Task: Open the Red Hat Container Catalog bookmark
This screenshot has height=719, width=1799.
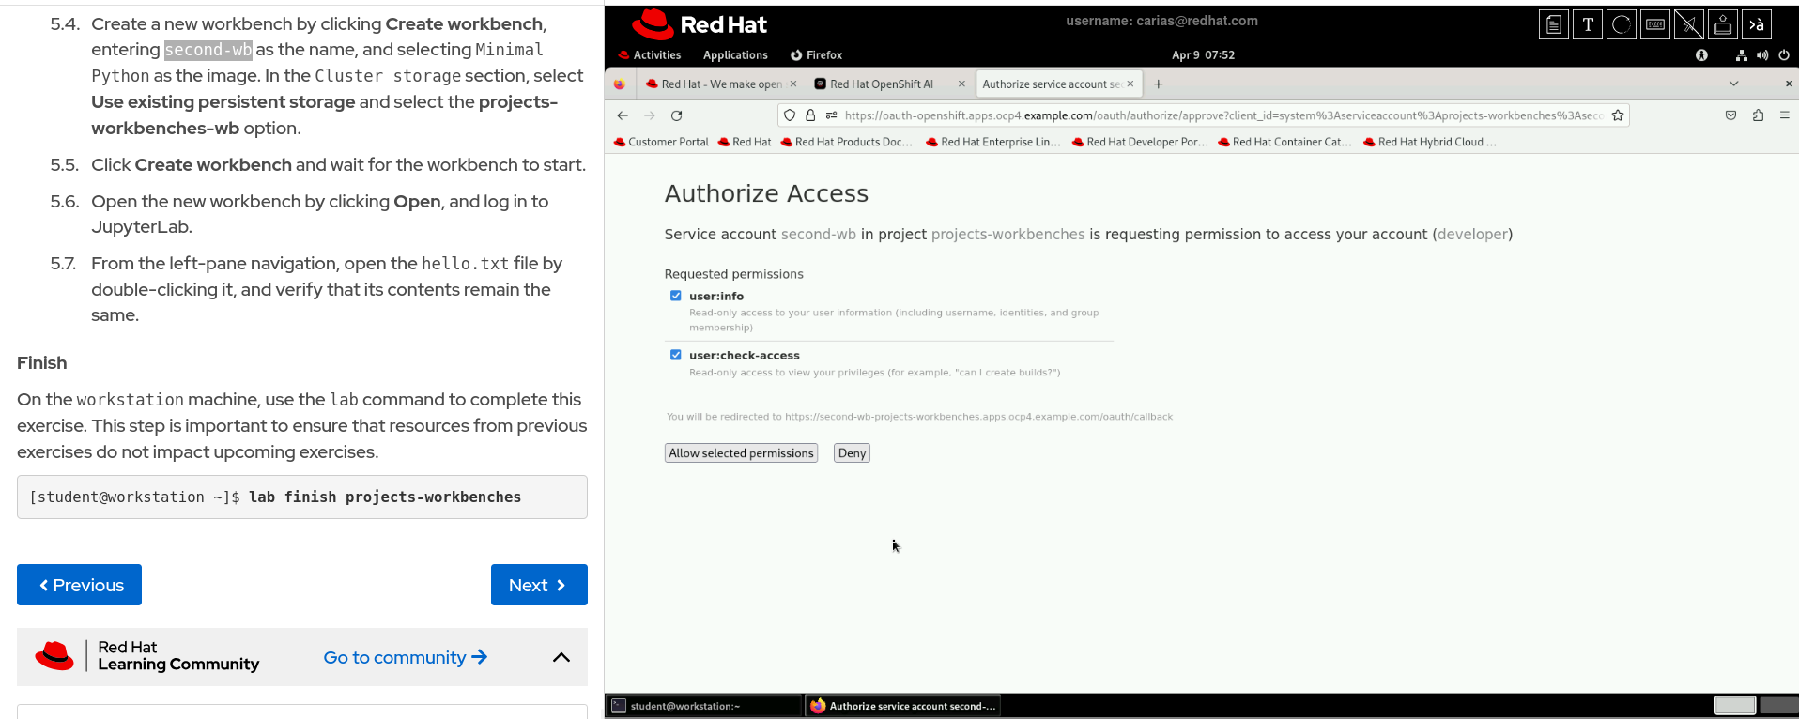Action: click(x=1285, y=142)
